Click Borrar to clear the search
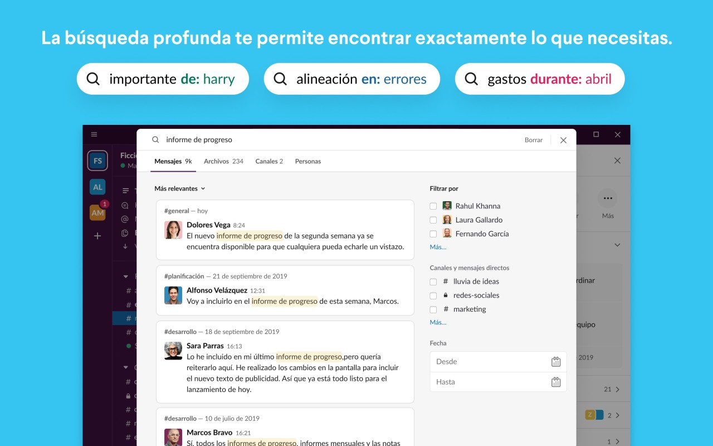713x446 pixels. click(533, 140)
